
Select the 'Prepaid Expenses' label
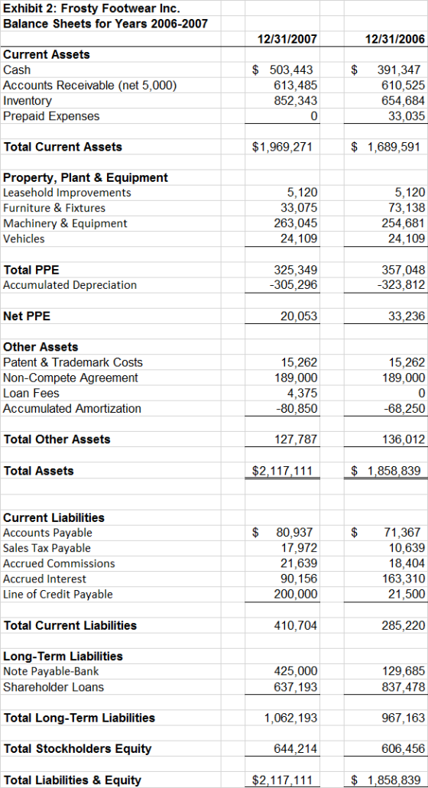51,116
